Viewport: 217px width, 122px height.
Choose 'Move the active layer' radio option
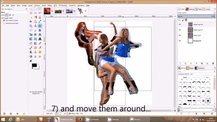[4, 23]
